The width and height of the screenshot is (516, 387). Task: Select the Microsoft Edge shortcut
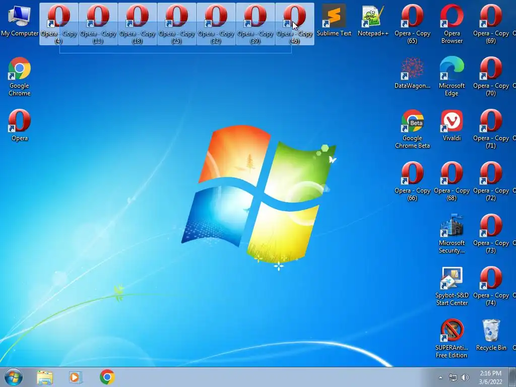tap(452, 77)
